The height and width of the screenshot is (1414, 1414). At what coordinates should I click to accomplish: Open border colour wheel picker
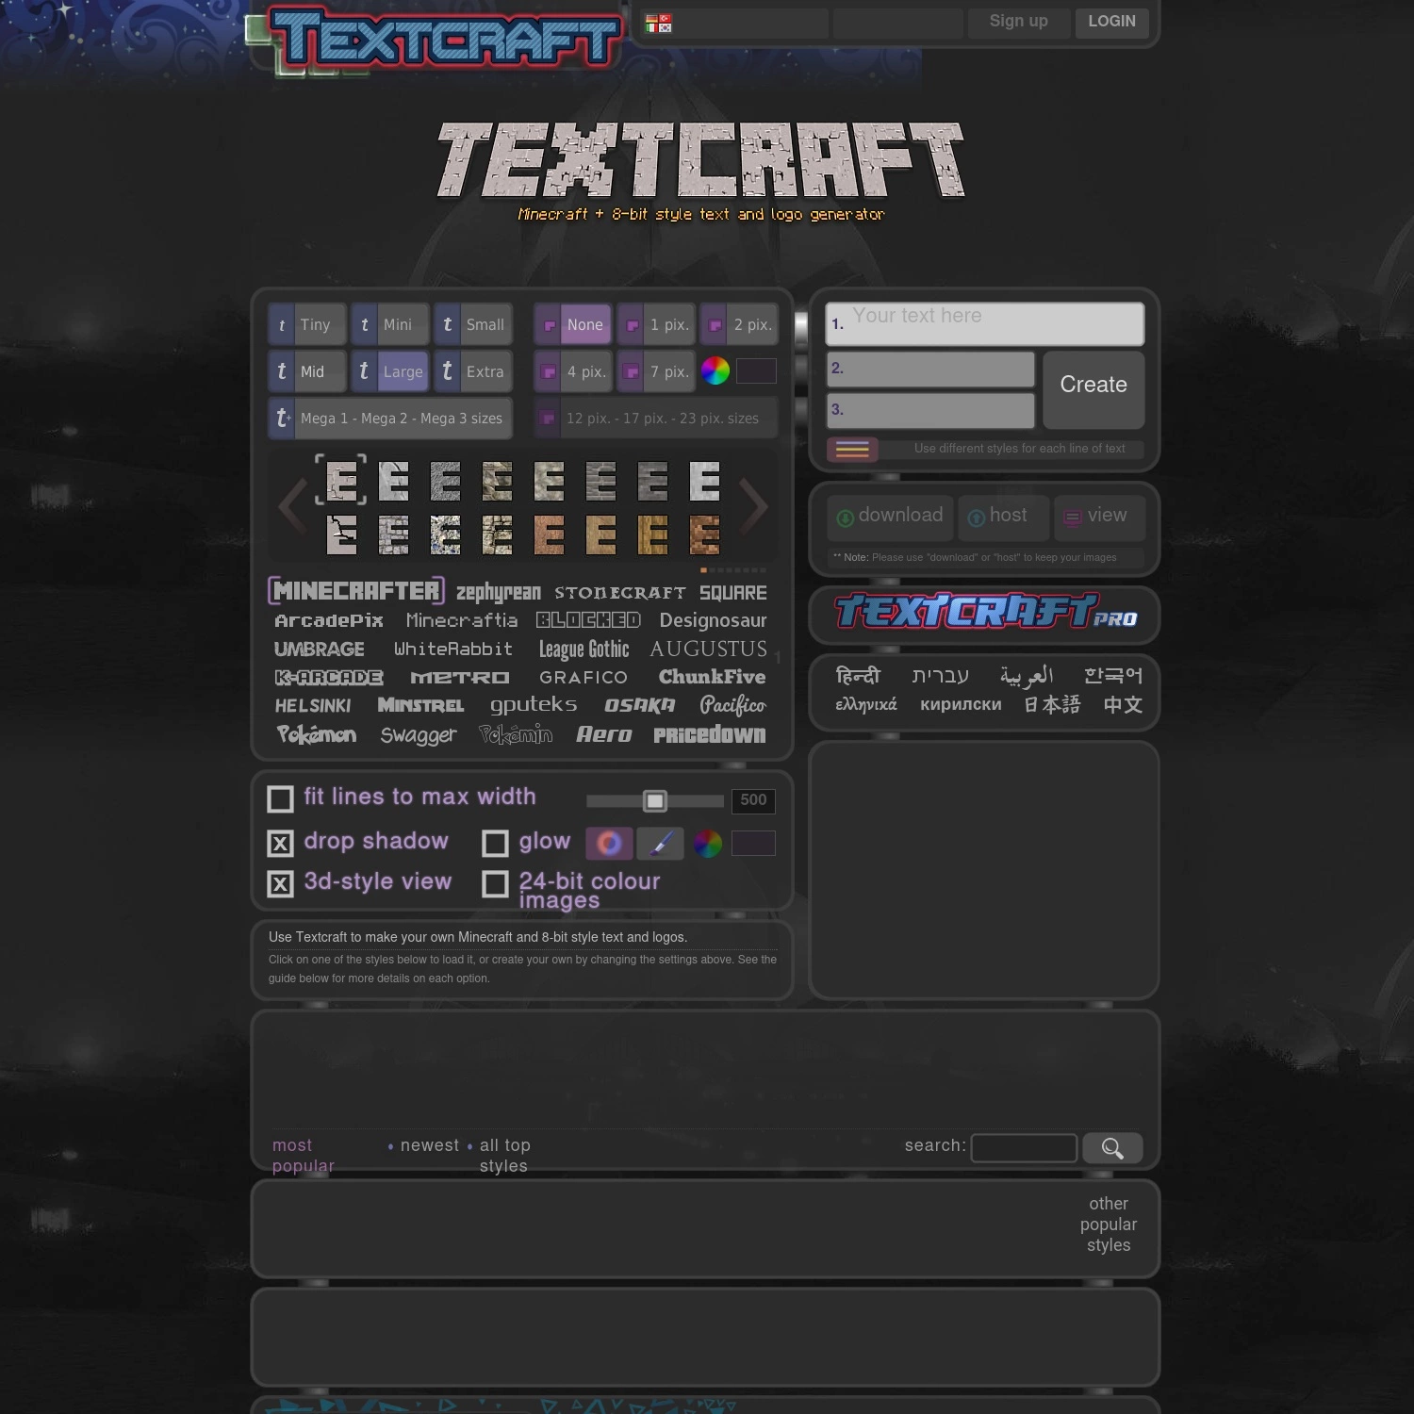coord(715,371)
